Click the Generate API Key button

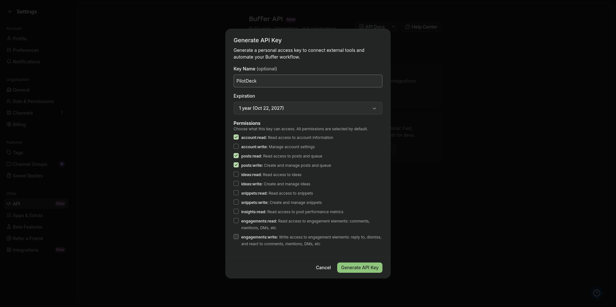[360, 268]
